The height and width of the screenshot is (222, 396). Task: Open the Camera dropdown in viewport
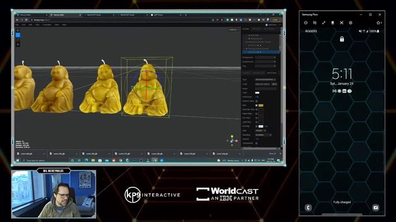(234, 30)
